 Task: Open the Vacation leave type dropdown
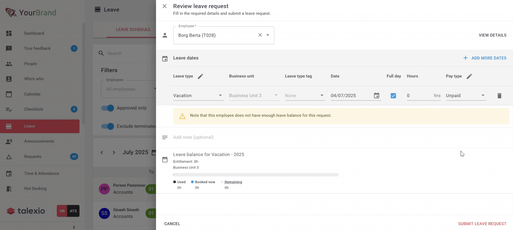tap(198, 96)
